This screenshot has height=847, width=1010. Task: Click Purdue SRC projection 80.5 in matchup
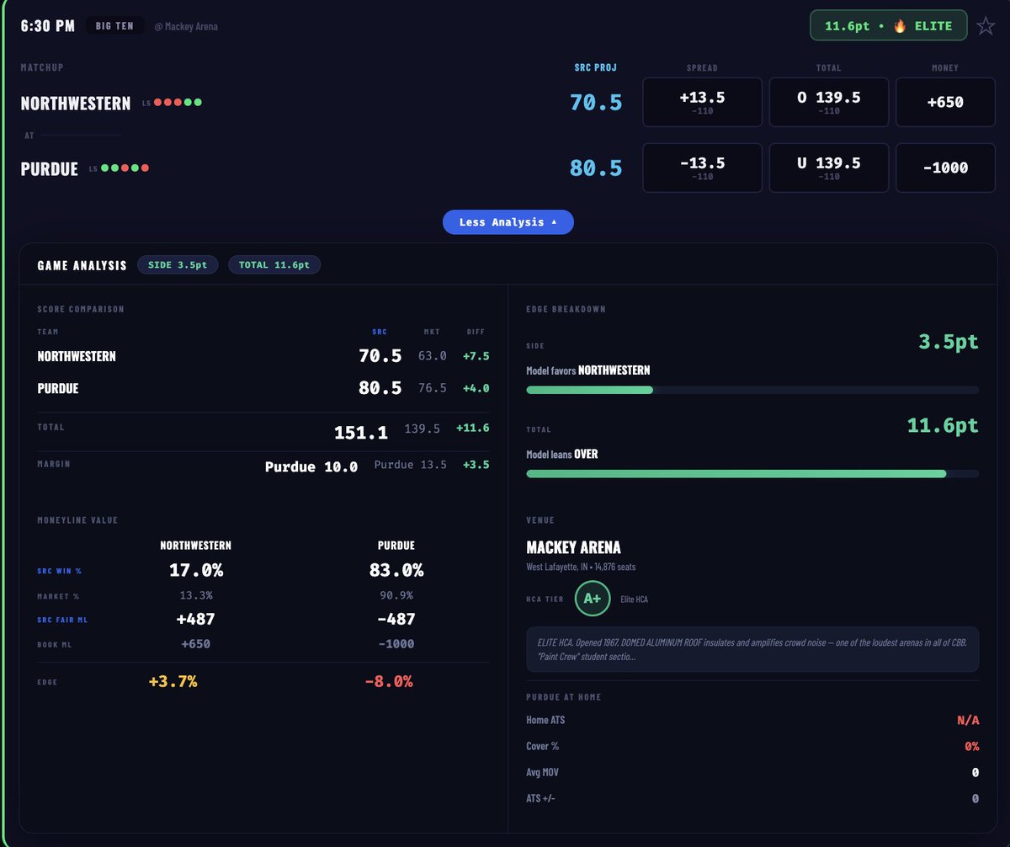click(x=596, y=168)
